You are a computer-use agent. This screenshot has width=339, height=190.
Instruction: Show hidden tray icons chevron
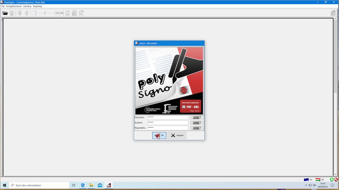pyautogui.click(x=306, y=185)
